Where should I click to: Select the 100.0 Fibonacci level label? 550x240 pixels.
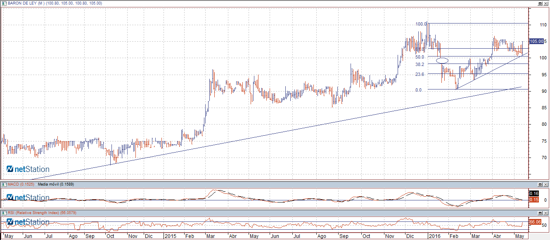pos(421,24)
